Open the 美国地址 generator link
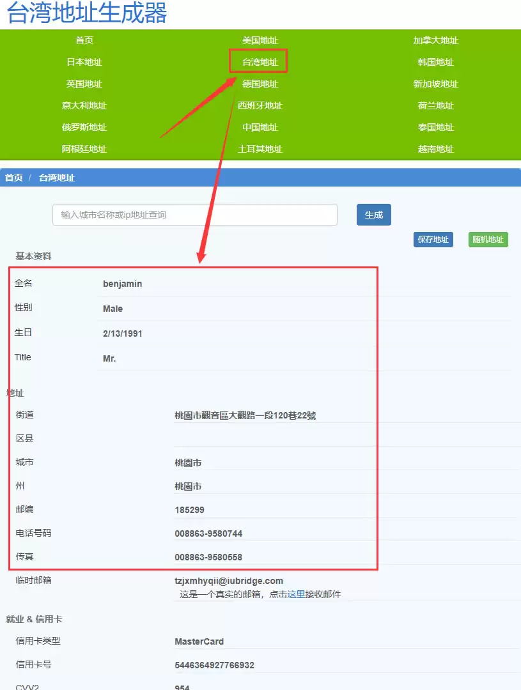521x690 pixels. click(260, 40)
